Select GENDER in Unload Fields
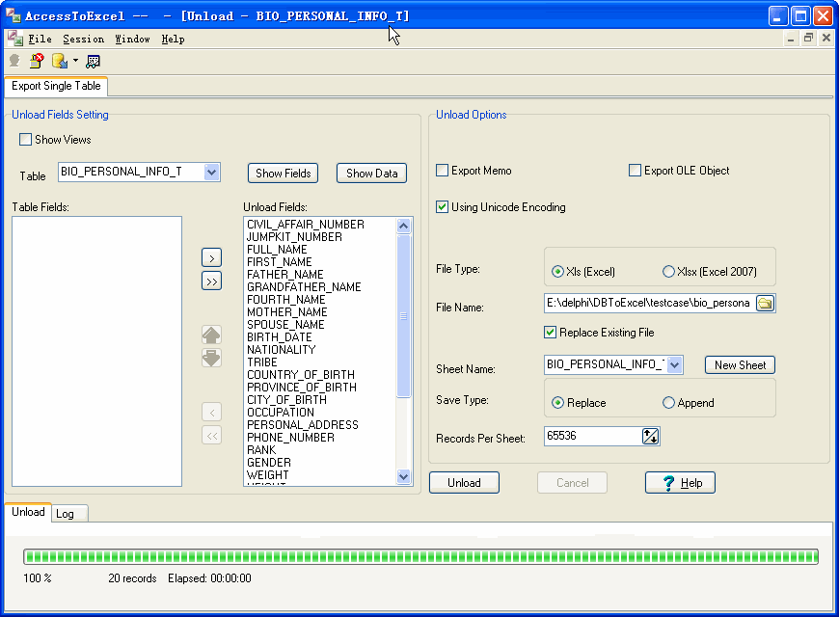The width and height of the screenshot is (839, 617). (x=269, y=463)
